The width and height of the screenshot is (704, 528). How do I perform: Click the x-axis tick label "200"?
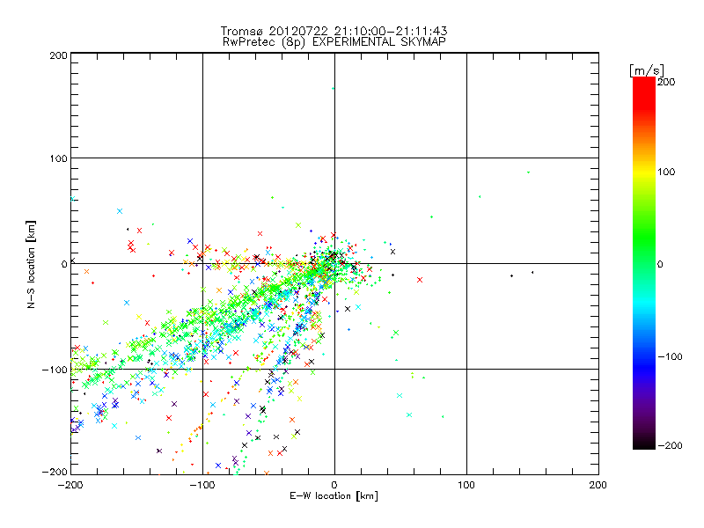[x=598, y=485]
